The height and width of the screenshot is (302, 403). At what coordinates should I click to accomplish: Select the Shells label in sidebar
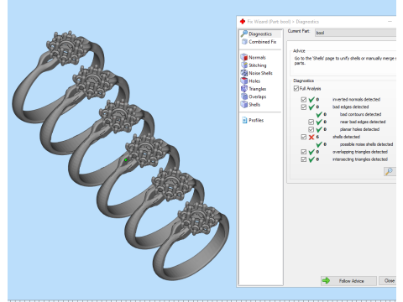coord(254,105)
